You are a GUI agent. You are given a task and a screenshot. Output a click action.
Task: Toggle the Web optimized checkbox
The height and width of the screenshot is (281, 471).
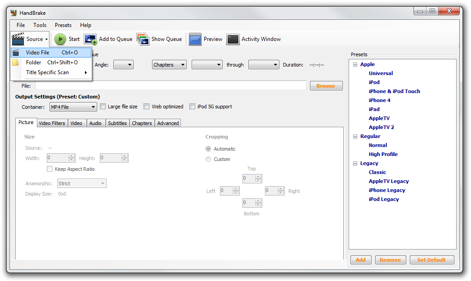click(x=147, y=107)
